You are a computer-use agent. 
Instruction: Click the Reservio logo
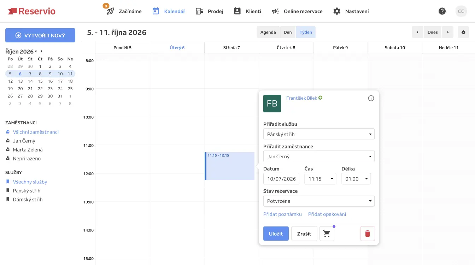(x=31, y=11)
